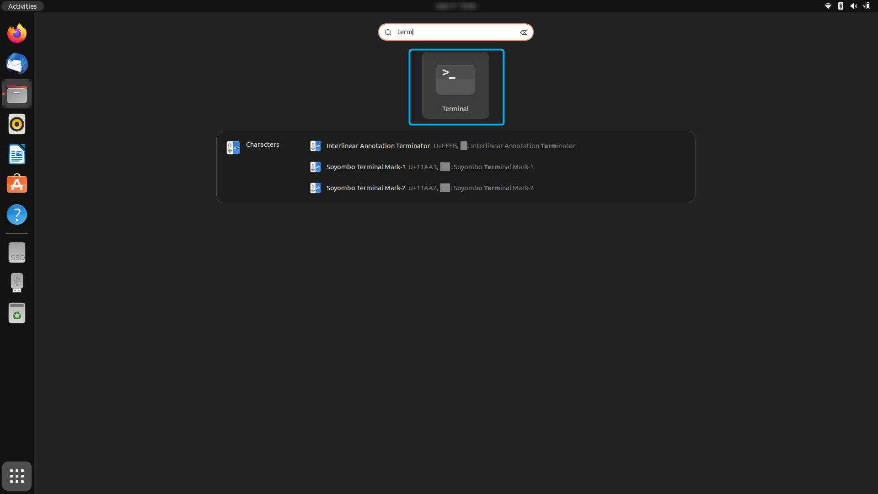Select Interlinear Annotation Terminator result

tap(378, 146)
